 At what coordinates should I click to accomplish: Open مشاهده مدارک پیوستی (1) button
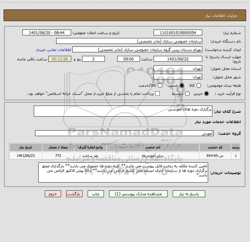pyautogui.click(x=138, y=194)
